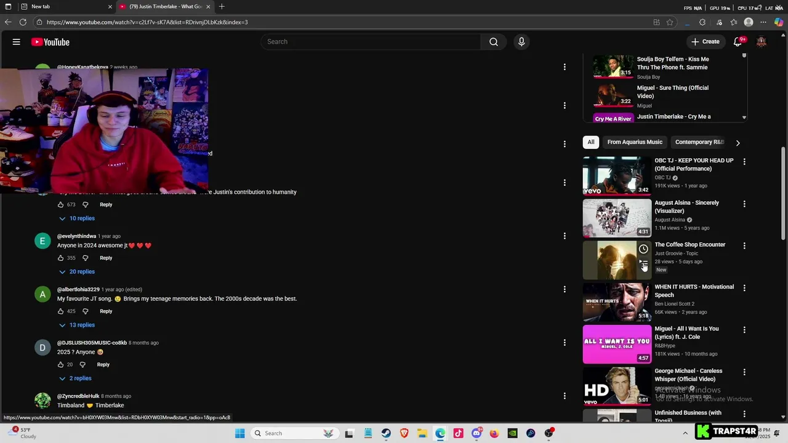Open Discord from the taskbar
The width and height of the screenshot is (788, 443).
pyautogui.click(x=476, y=433)
